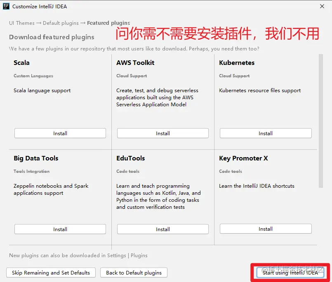This screenshot has width=332, height=282.
Task: Click the Scala language support description
Action: click(42, 91)
